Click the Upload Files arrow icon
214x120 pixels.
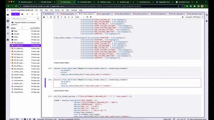[x=27, y=14]
